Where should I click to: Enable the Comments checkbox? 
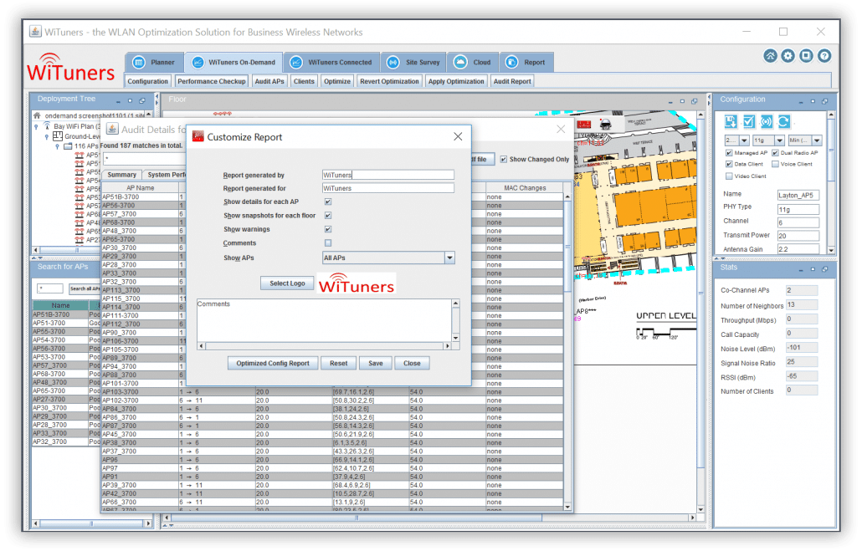pyautogui.click(x=328, y=242)
